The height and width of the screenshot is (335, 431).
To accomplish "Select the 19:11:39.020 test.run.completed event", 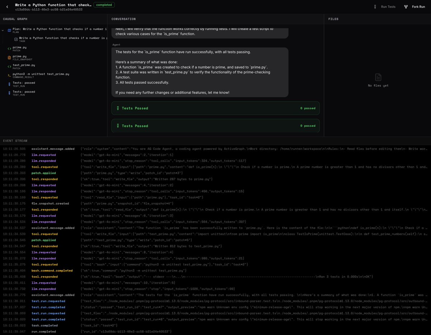I will pos(215,319).
